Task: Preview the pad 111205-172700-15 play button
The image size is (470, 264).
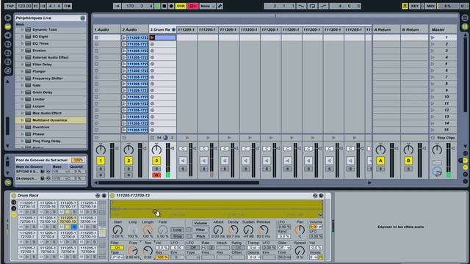Action: coord(27,212)
